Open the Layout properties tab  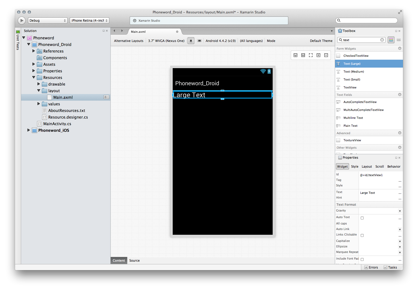tap(367, 167)
